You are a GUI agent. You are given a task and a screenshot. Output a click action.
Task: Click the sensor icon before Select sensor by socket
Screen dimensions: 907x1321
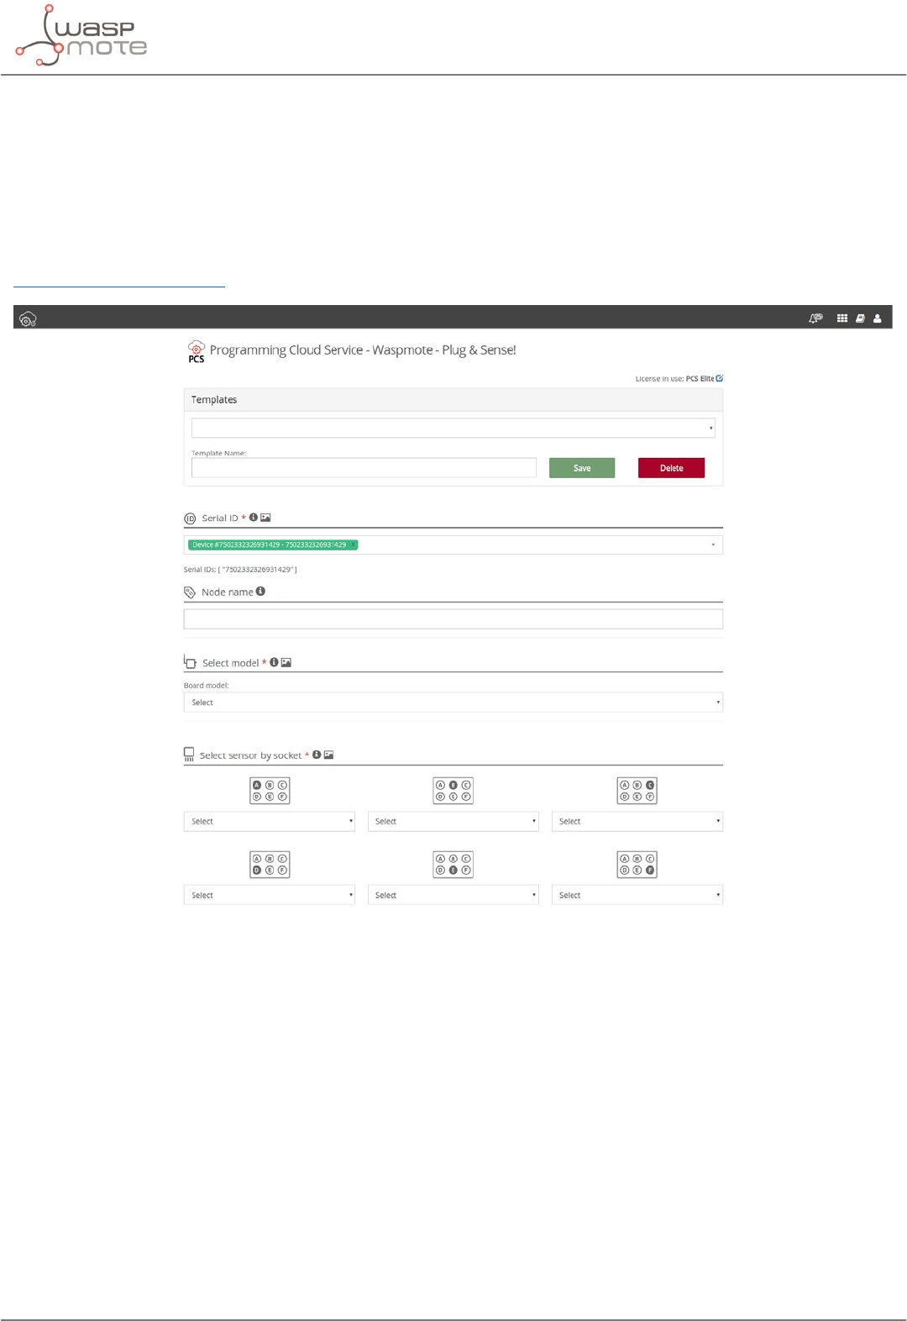point(189,755)
